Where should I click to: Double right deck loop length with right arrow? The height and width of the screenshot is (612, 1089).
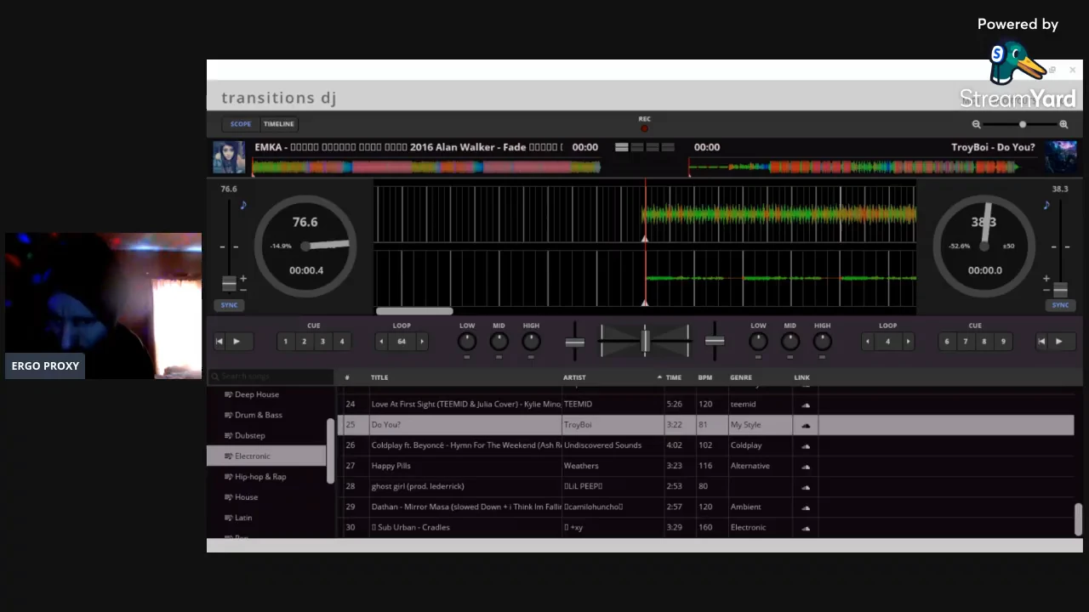pyautogui.click(x=908, y=342)
